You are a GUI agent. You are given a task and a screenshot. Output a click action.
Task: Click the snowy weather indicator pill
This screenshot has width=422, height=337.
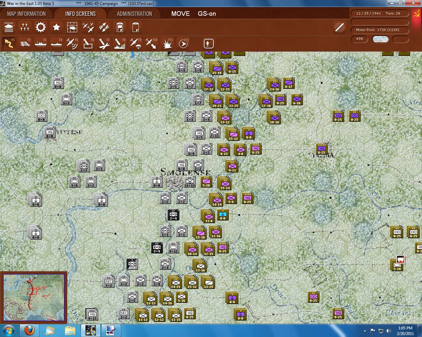(x=380, y=39)
